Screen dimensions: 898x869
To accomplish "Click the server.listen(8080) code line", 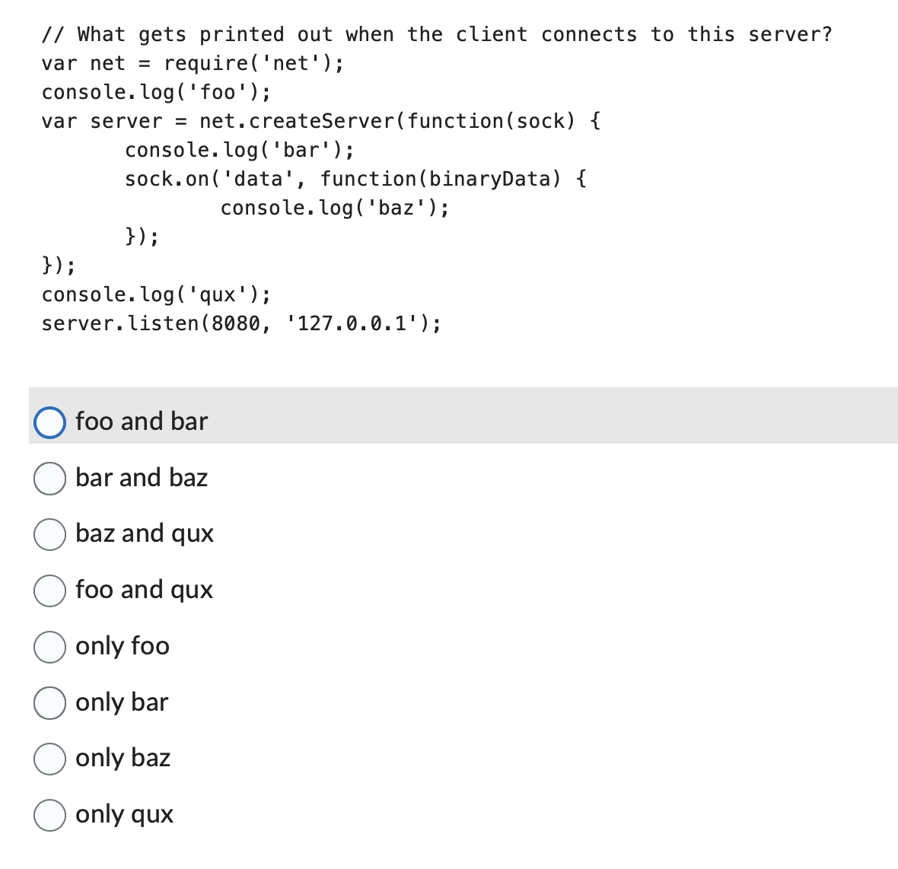I will [x=240, y=323].
